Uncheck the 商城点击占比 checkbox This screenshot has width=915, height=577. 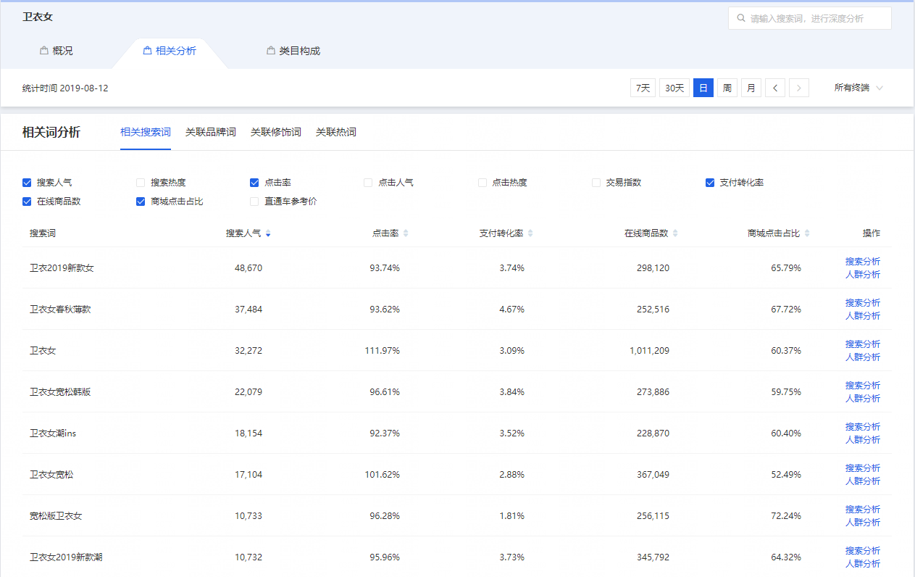[141, 202]
